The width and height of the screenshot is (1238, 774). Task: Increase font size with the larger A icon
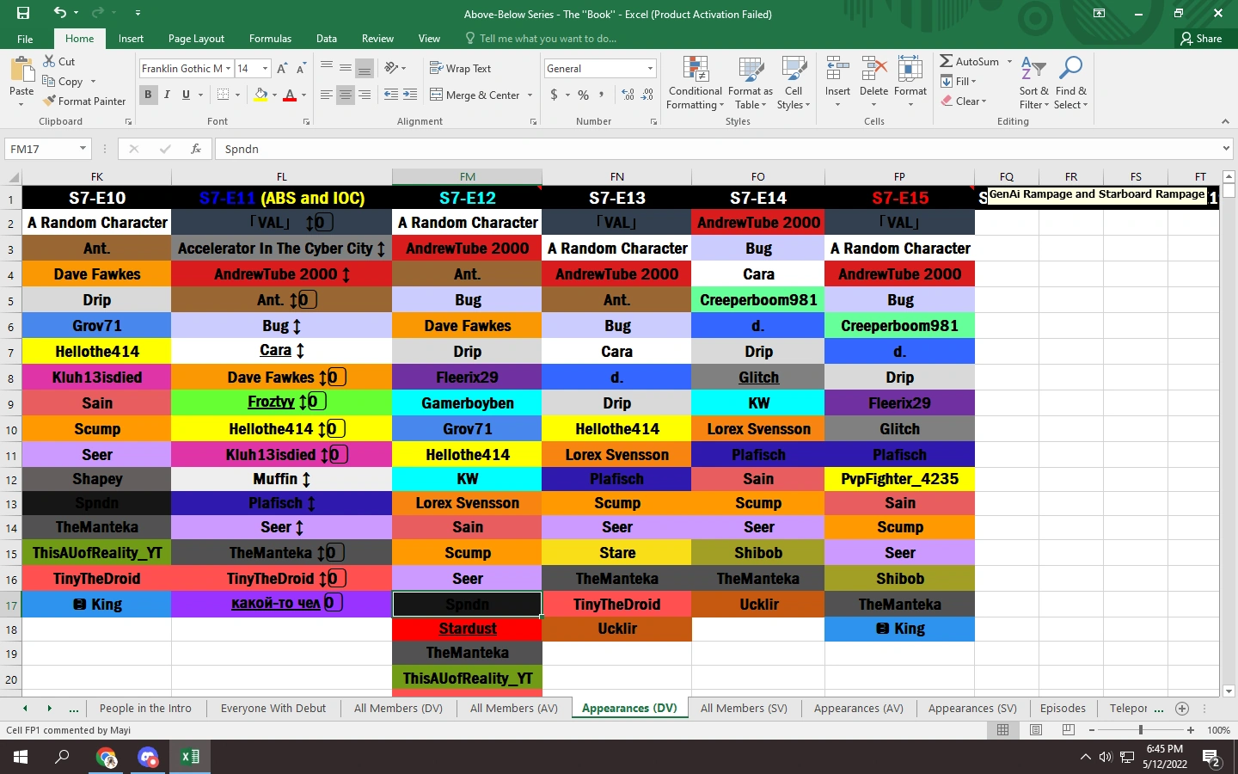click(281, 69)
